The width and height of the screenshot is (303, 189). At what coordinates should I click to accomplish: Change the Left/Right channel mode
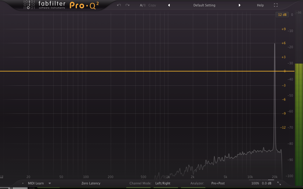pos(163,183)
